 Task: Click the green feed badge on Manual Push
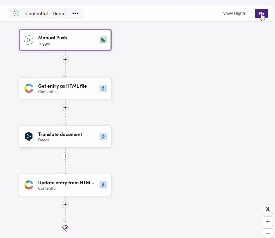click(x=103, y=40)
